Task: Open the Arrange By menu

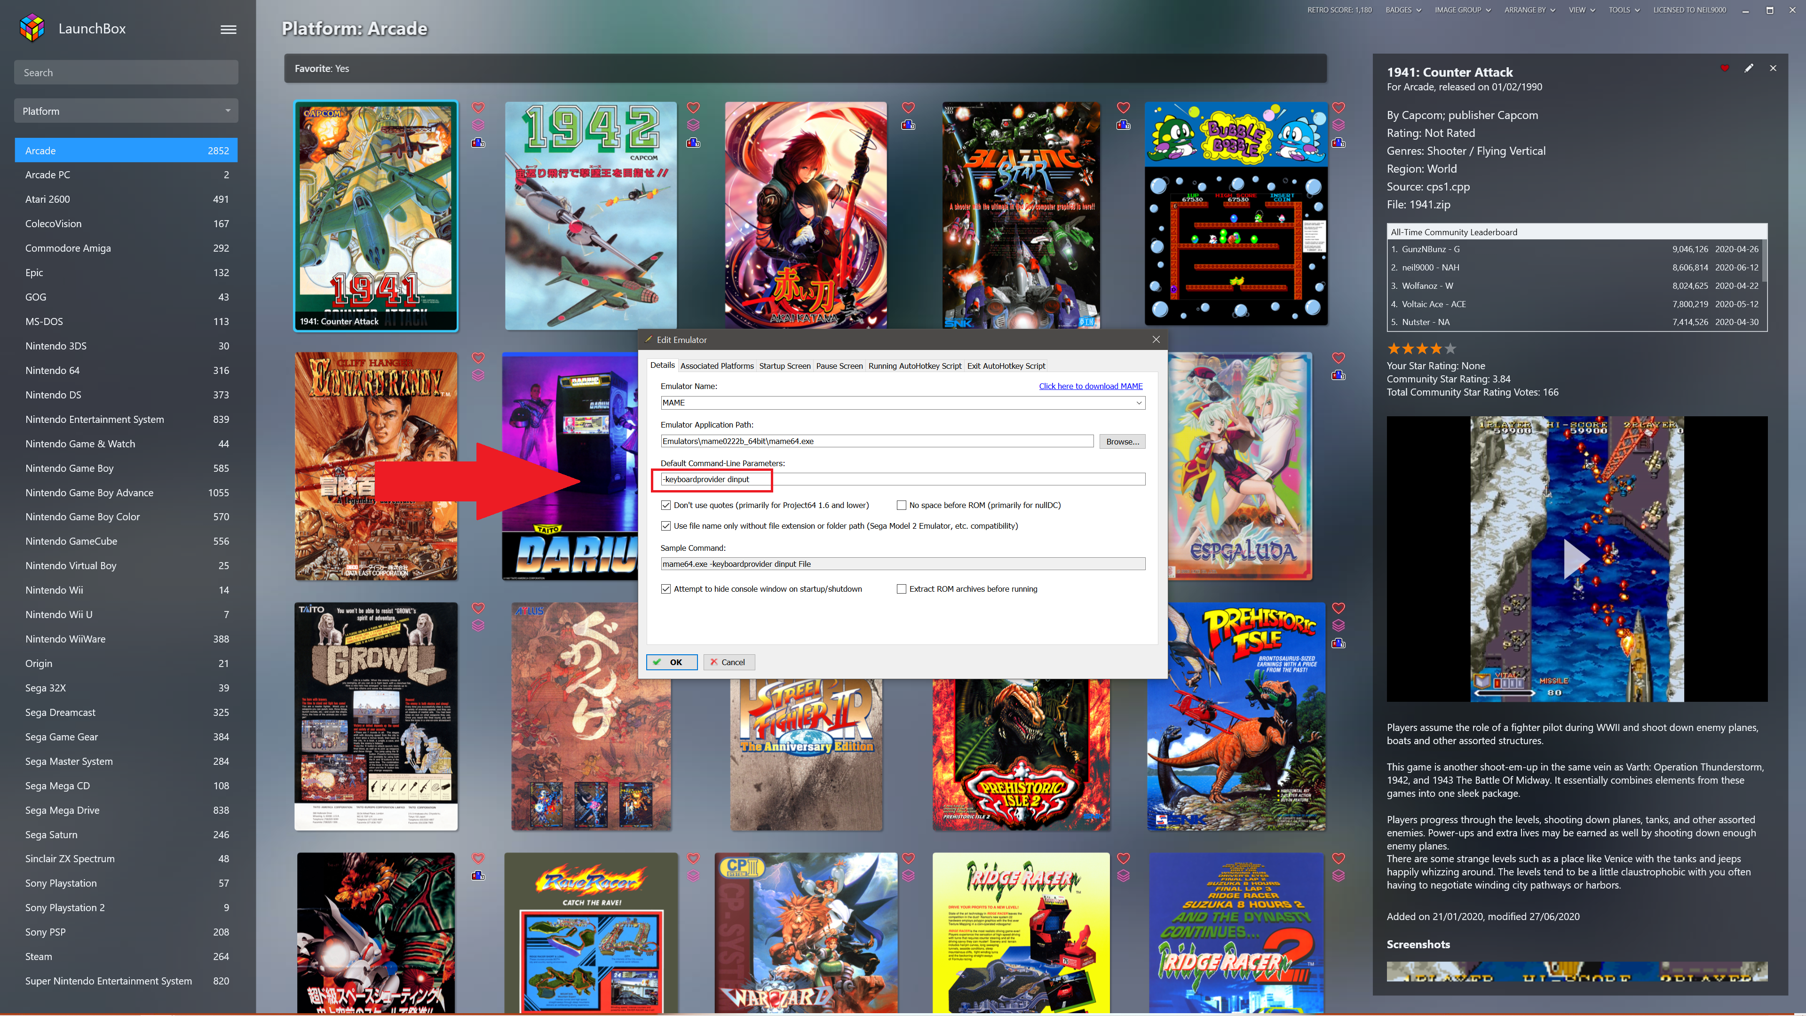Action: [x=1530, y=10]
